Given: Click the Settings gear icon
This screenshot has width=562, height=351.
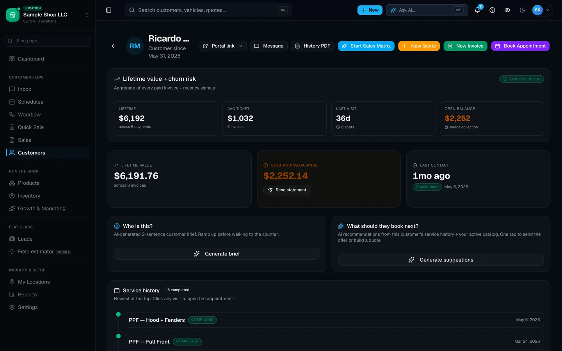Looking at the screenshot, I should click(12, 307).
